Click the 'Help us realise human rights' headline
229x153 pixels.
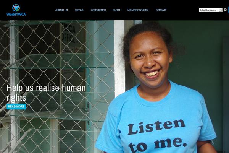[x=46, y=93]
